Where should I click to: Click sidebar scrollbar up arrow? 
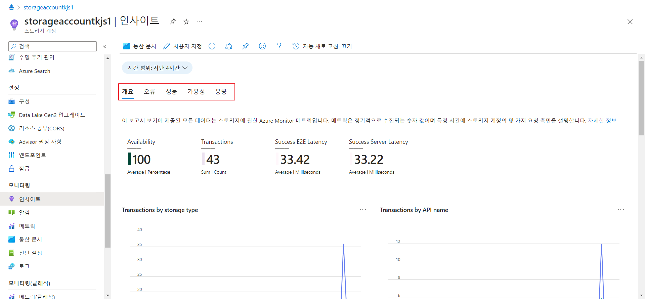tap(107, 58)
